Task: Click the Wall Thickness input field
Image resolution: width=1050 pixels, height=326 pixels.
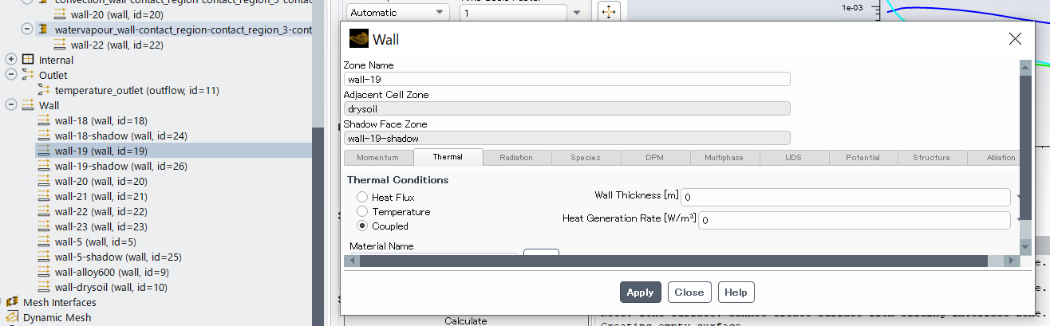Action: (x=845, y=197)
